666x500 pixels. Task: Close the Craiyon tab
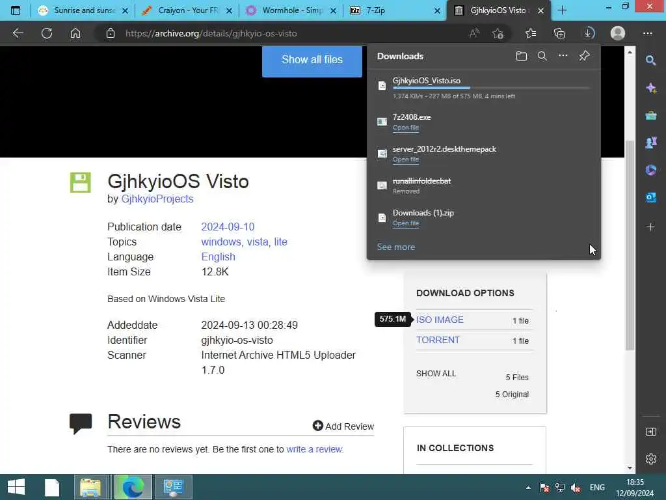(x=229, y=10)
